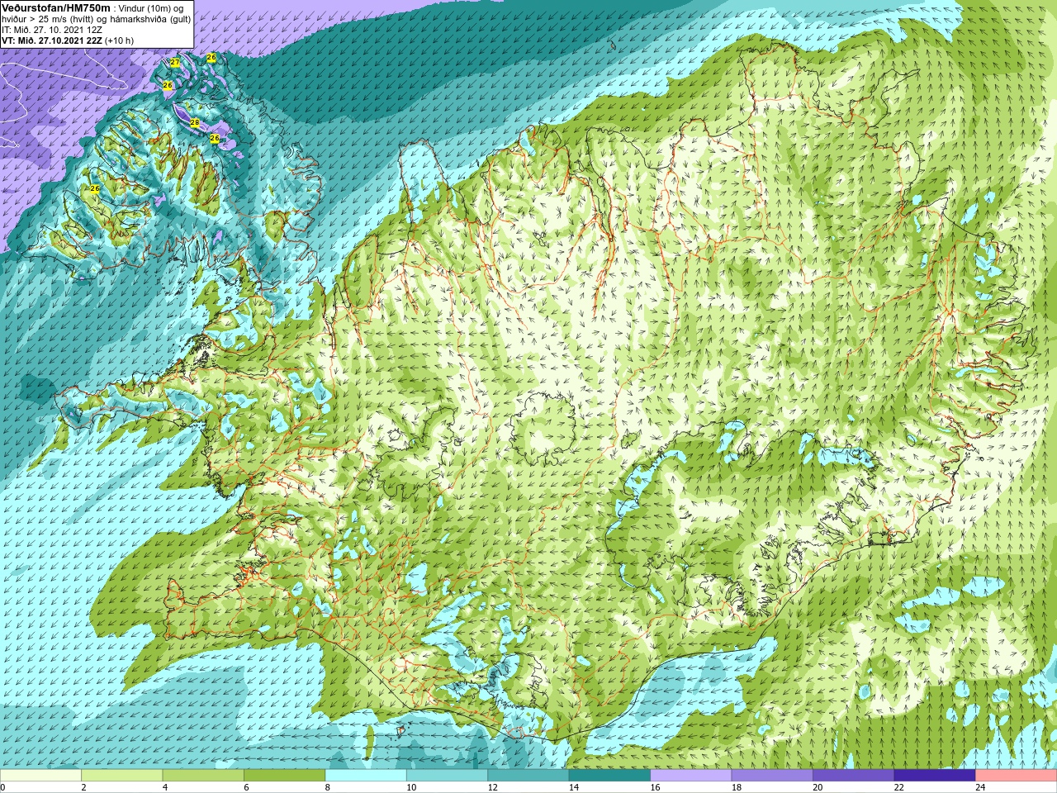Viewport: 1057px width, 793px height.
Task: Click the scale tick label 0
Action: [3, 787]
